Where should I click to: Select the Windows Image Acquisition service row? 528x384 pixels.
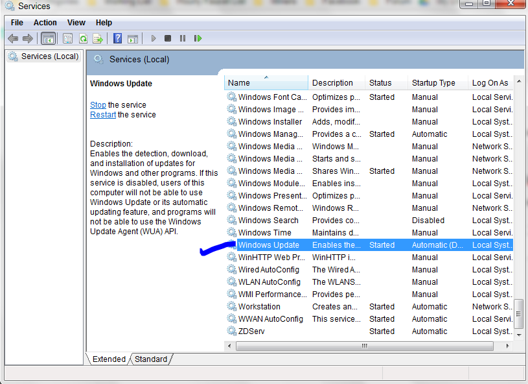tap(369, 109)
